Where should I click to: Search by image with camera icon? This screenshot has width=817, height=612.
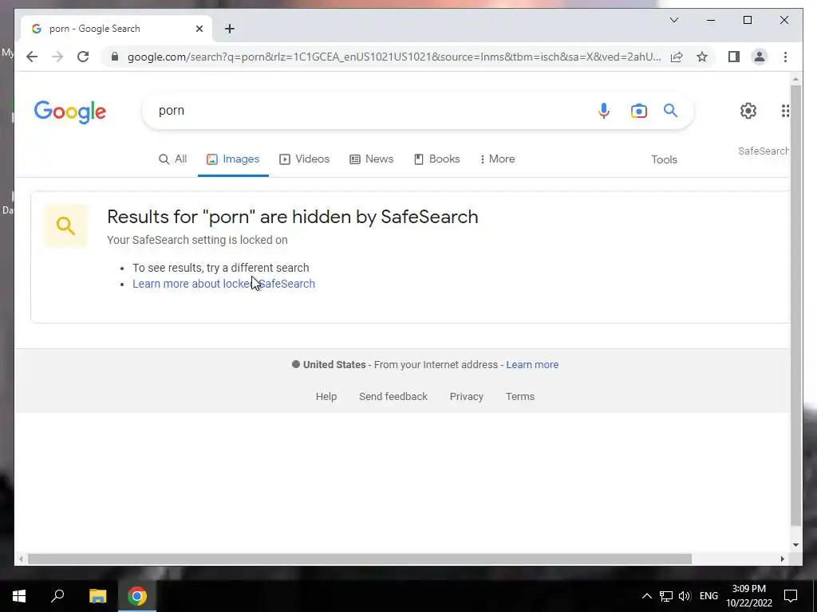coord(639,111)
